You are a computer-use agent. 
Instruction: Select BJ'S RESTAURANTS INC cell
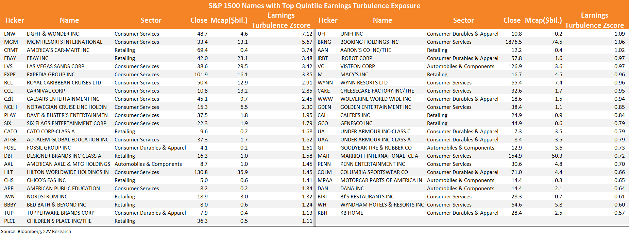(367, 197)
